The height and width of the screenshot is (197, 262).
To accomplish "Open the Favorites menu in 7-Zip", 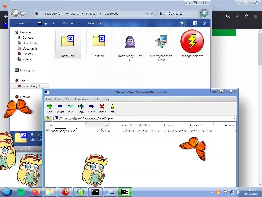I will click(x=82, y=99).
